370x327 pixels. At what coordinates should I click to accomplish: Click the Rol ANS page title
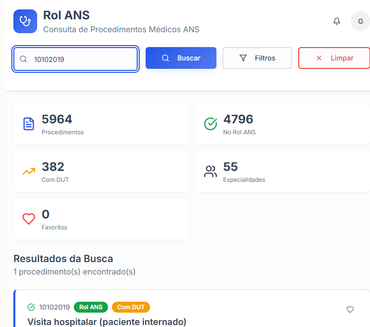tap(66, 15)
